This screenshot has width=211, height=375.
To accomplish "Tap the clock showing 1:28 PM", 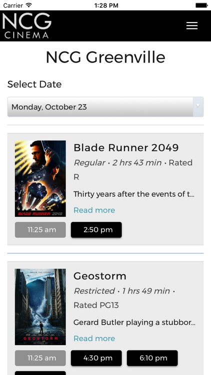I will click(106, 5).
